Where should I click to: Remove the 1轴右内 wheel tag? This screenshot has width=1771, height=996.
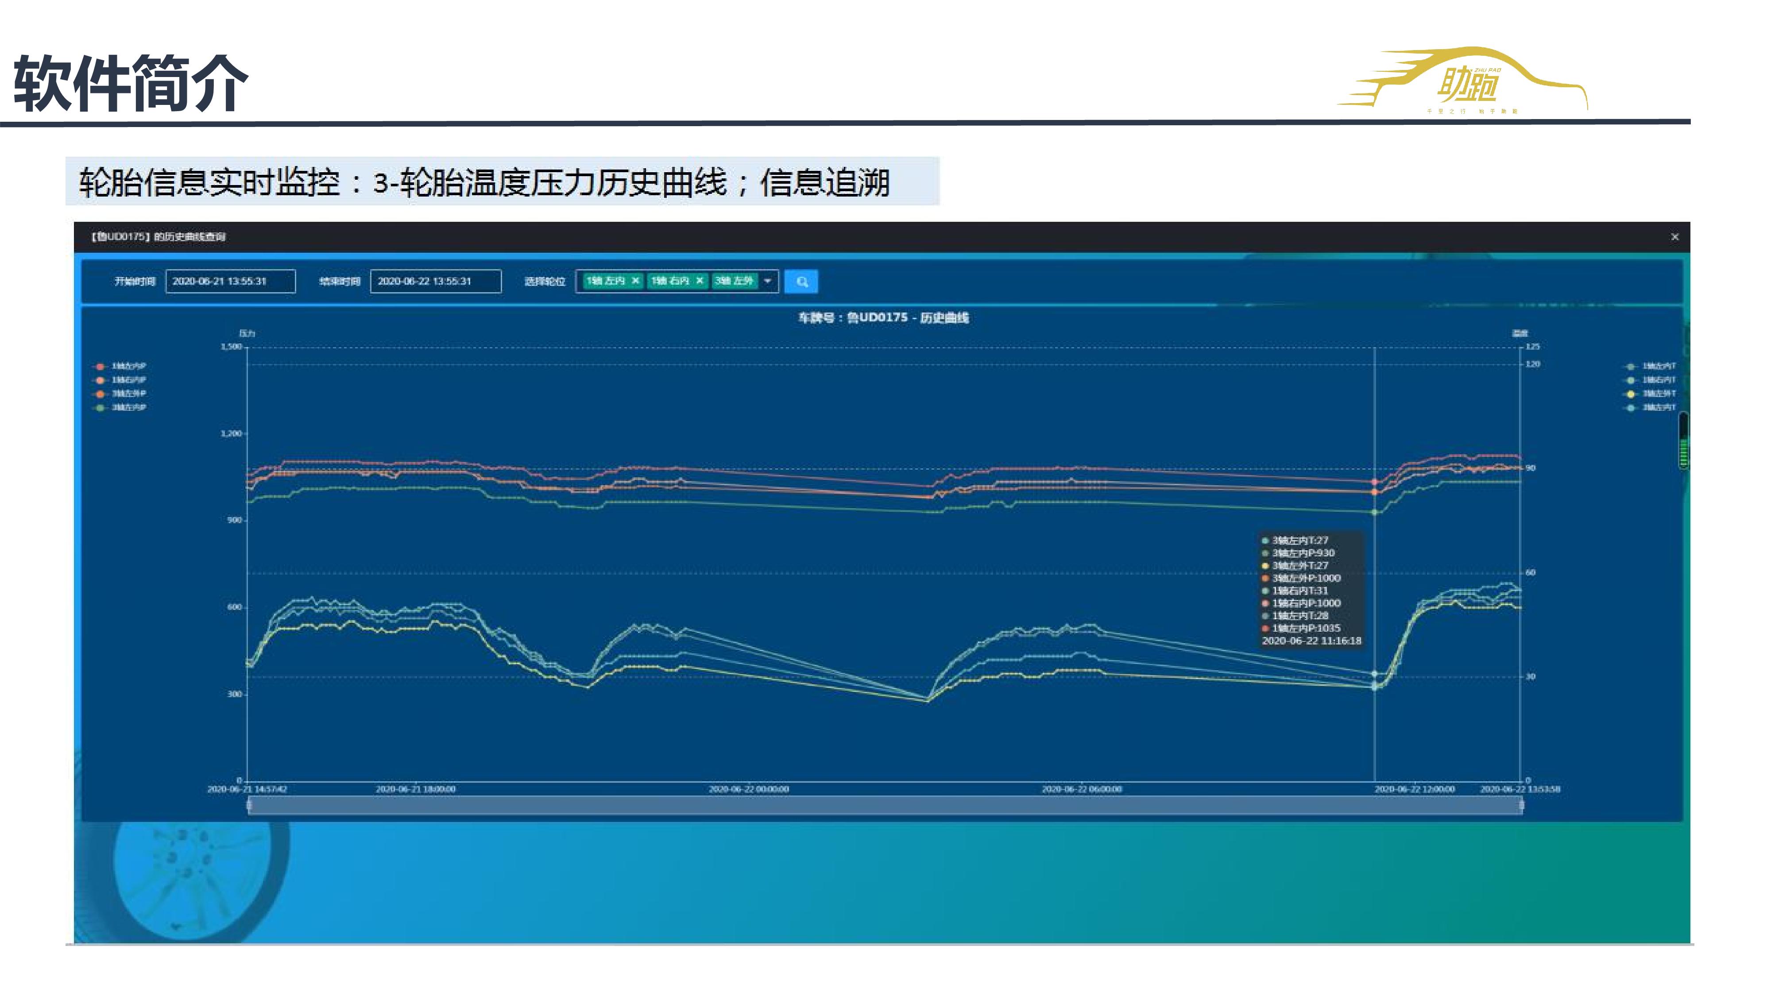coord(699,281)
